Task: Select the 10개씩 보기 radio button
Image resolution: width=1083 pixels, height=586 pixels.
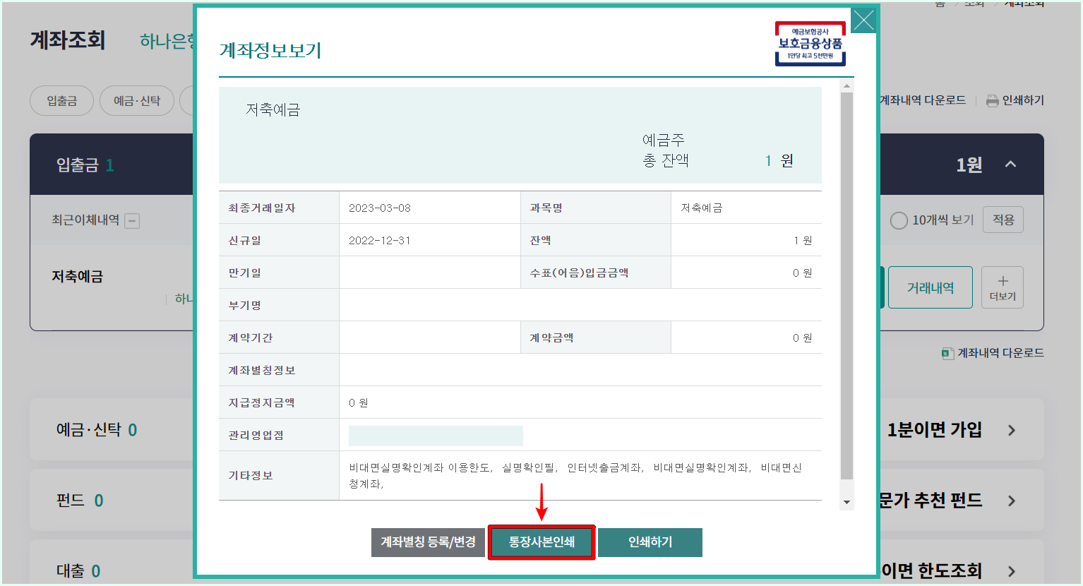Action: point(898,220)
